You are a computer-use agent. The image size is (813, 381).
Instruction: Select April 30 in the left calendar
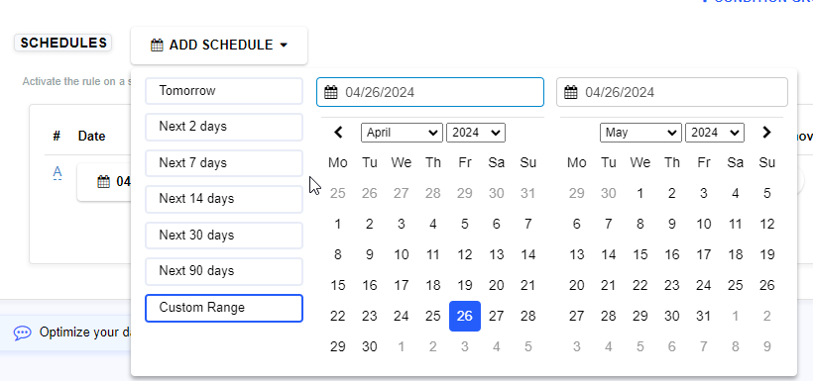click(370, 346)
